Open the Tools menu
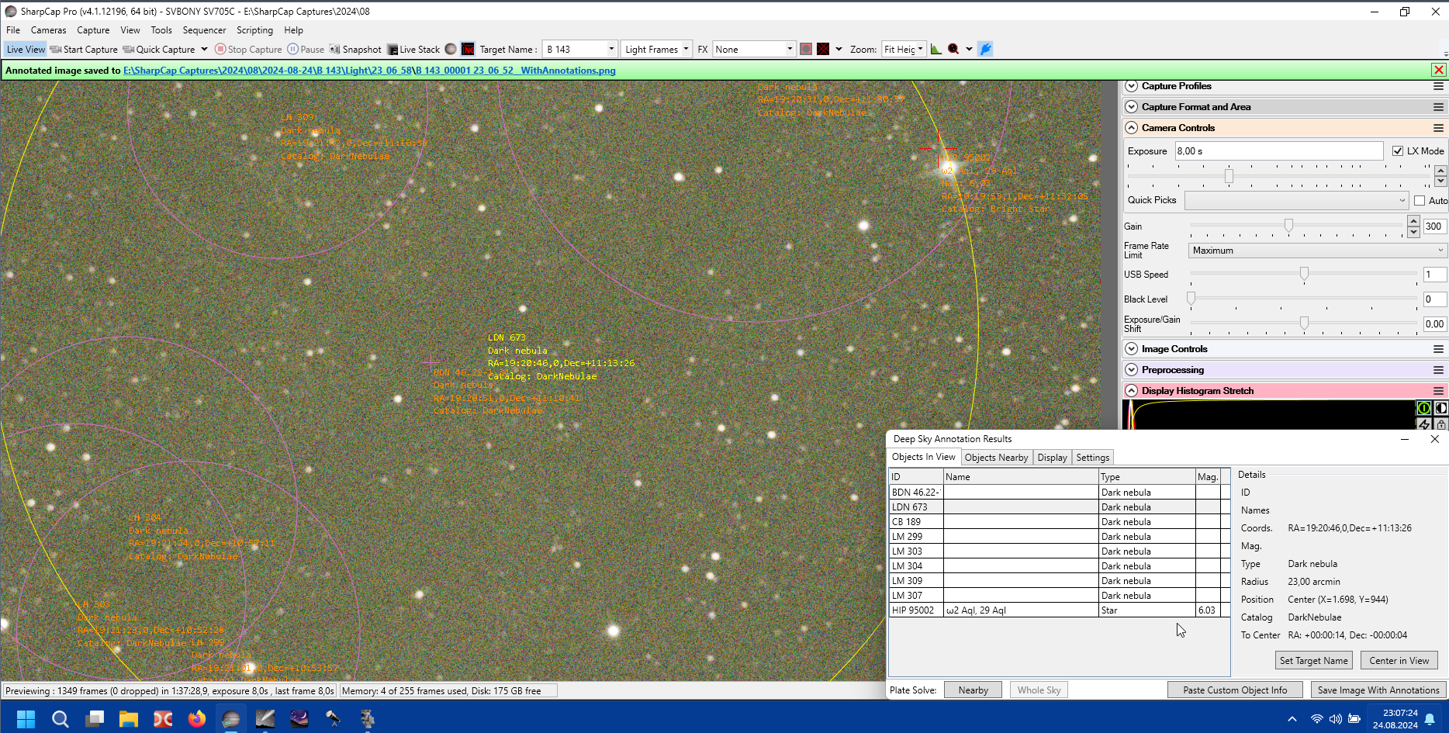The height and width of the screenshot is (733, 1449). tap(161, 30)
